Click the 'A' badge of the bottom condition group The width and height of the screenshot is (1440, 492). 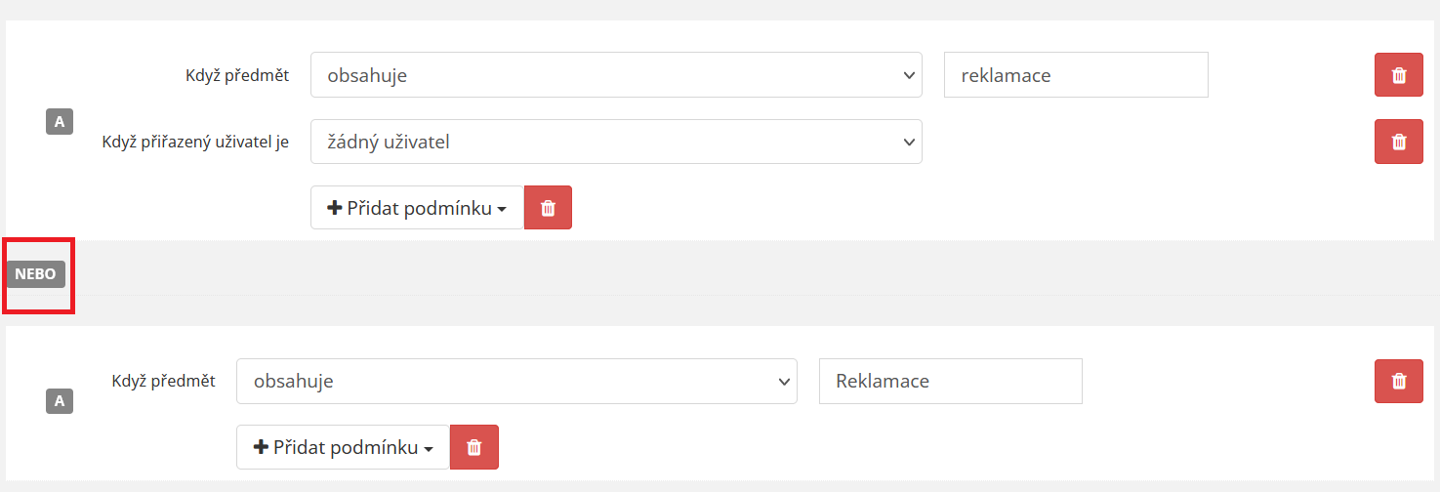60,400
